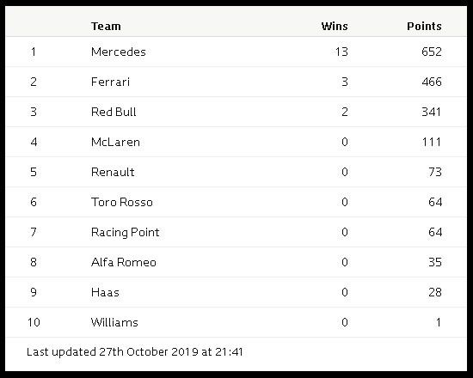
Task: Click McLaren's 111 points value
Action: (x=432, y=142)
